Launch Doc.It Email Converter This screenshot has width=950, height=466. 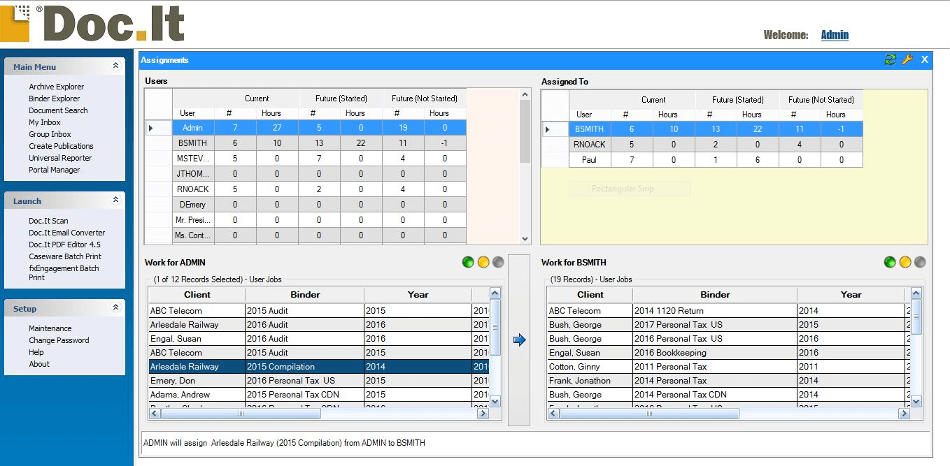pyautogui.click(x=66, y=233)
